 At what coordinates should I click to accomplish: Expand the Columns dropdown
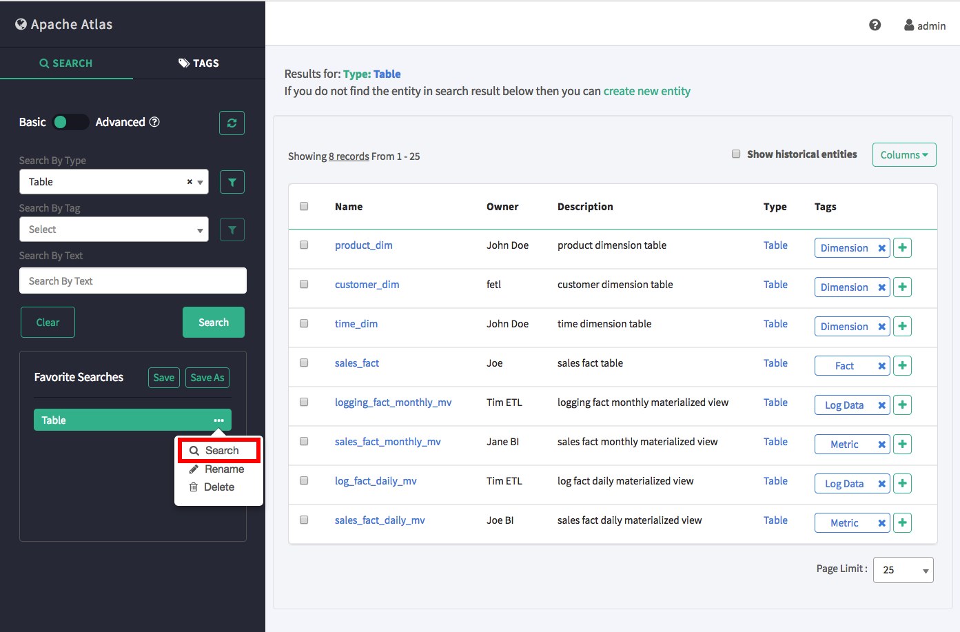(x=903, y=155)
